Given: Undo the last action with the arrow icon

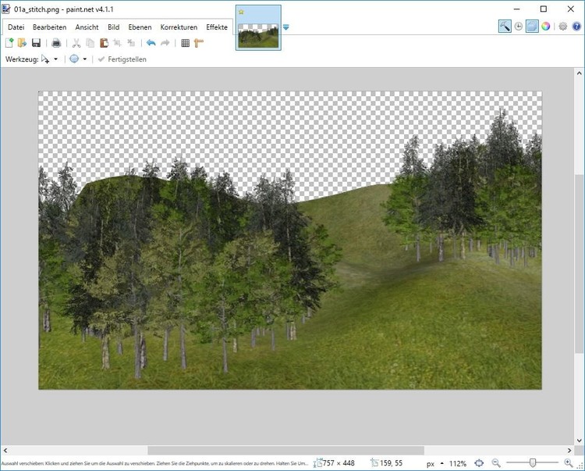Looking at the screenshot, I should pos(151,43).
